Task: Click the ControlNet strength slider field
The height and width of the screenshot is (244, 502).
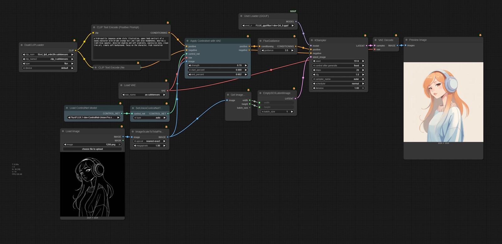Action: (218, 66)
